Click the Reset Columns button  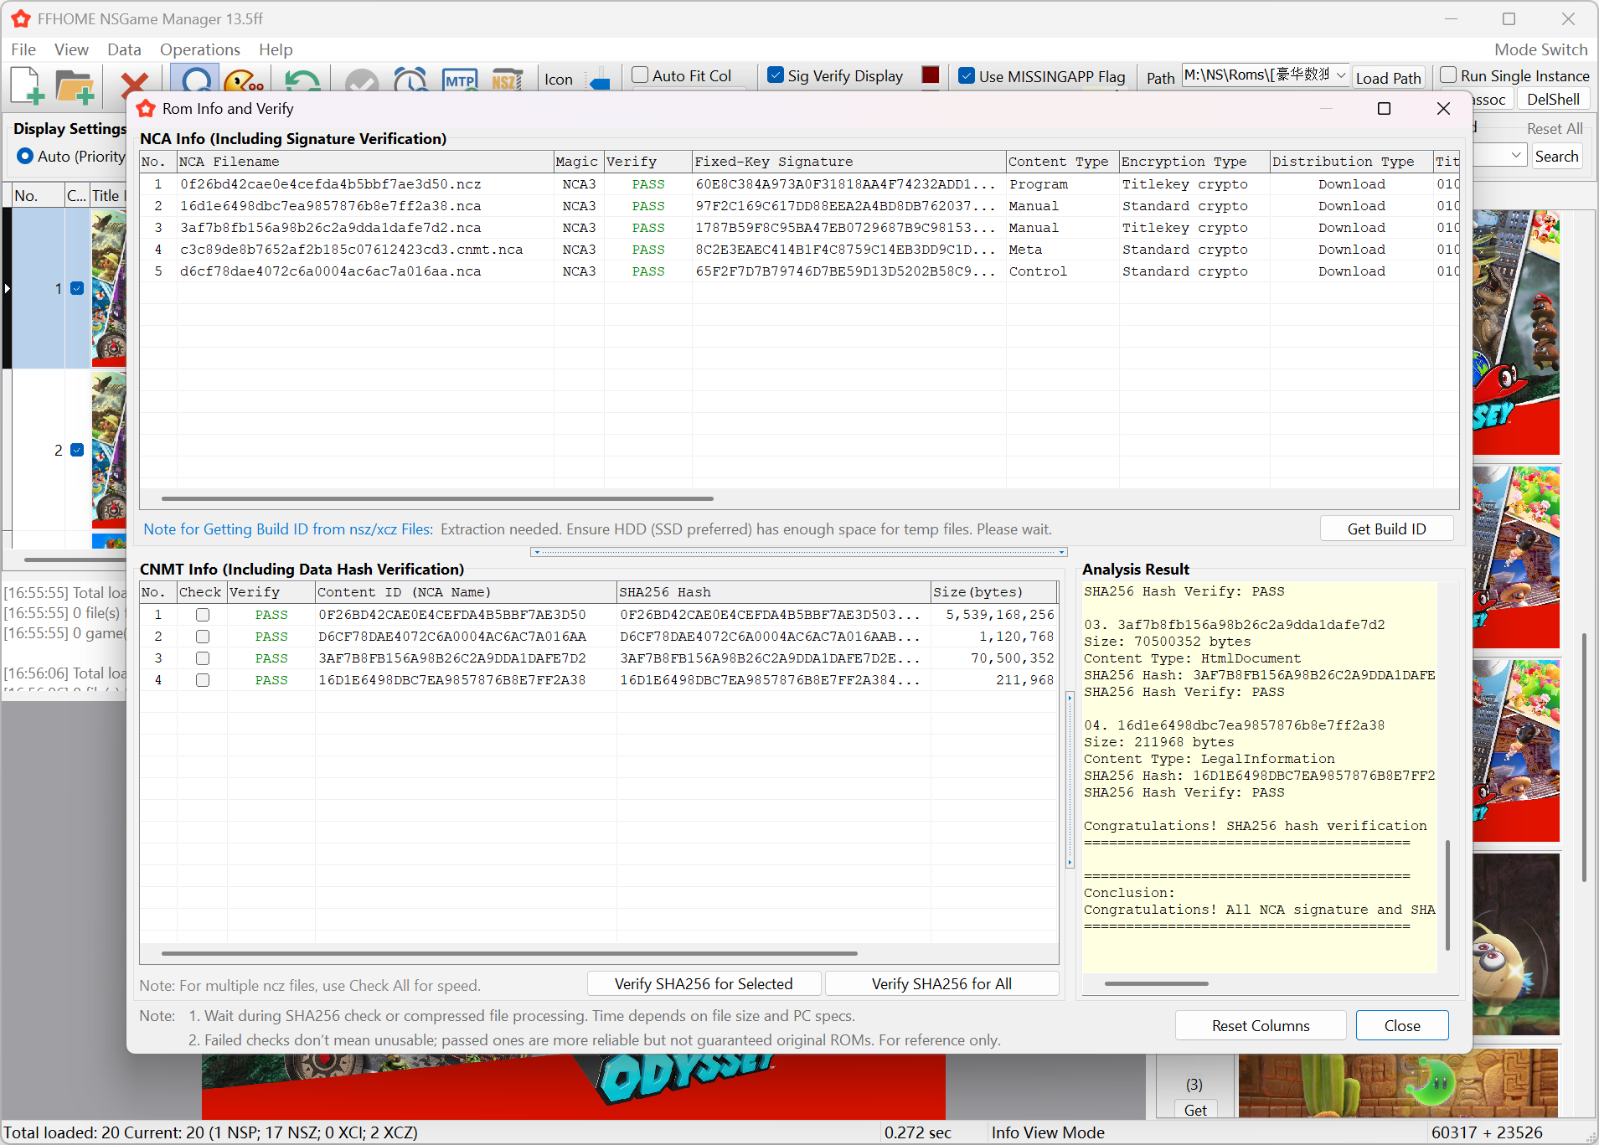tap(1261, 1026)
